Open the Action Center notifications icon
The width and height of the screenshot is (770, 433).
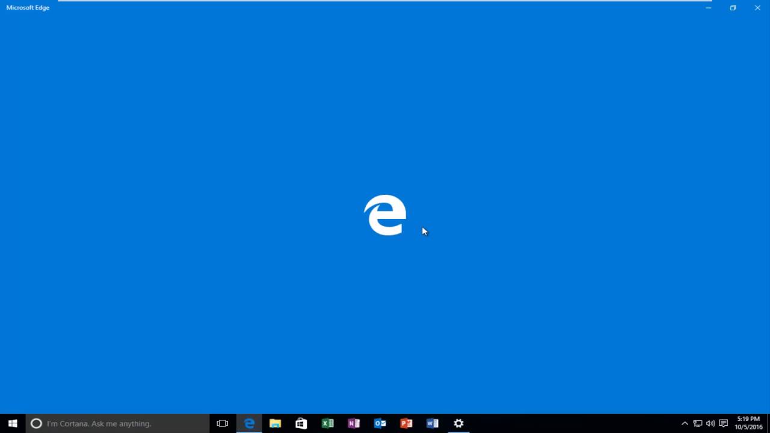(x=724, y=423)
